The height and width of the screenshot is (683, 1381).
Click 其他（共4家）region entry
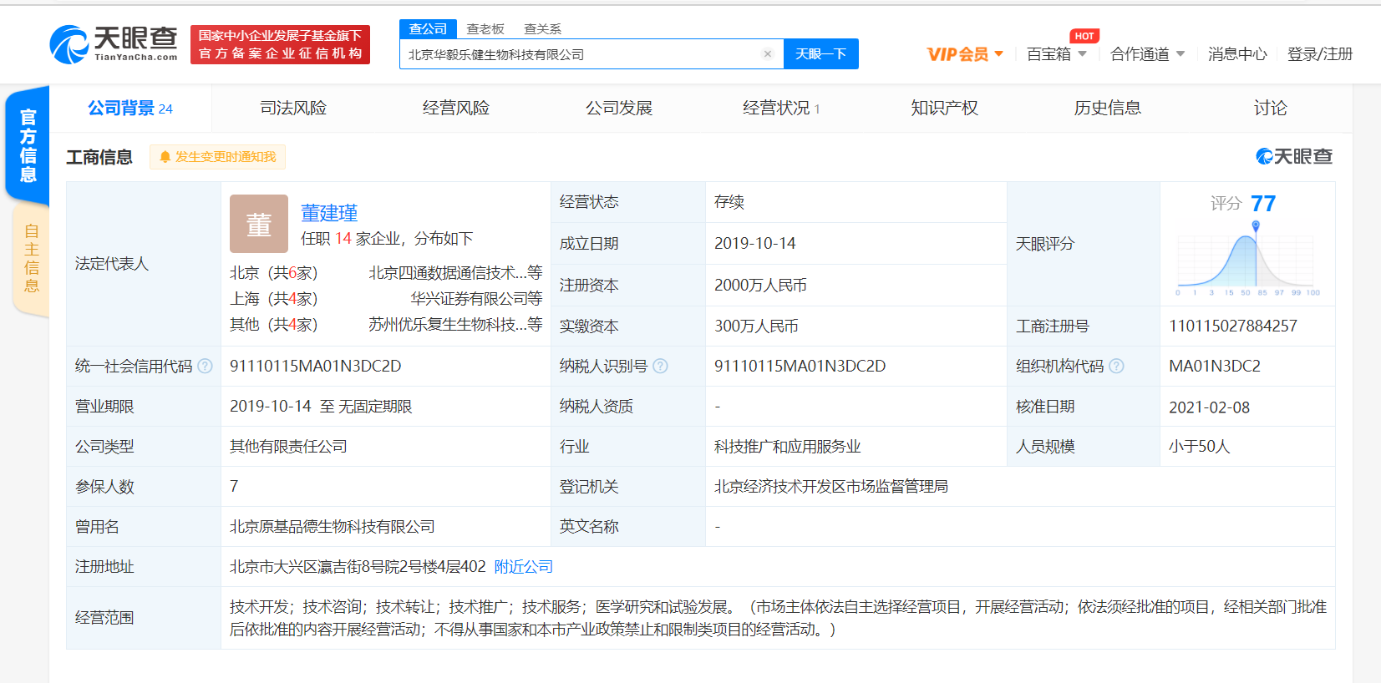[x=274, y=325]
